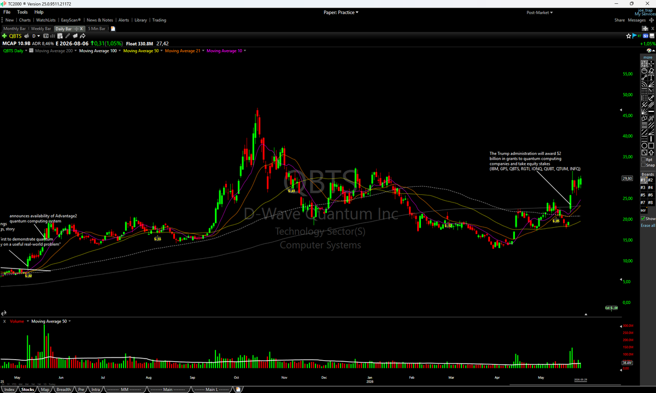Click the chart scale swap arrows icon
The image size is (656, 393).
(x=3, y=313)
